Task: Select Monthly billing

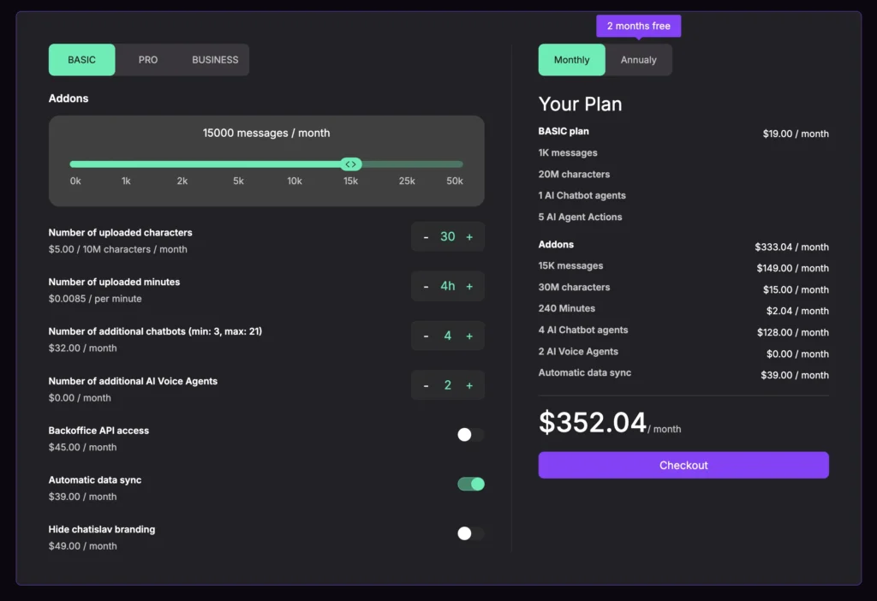Action: 571,60
